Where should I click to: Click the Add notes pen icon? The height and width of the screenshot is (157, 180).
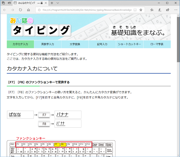tap(160, 10)
